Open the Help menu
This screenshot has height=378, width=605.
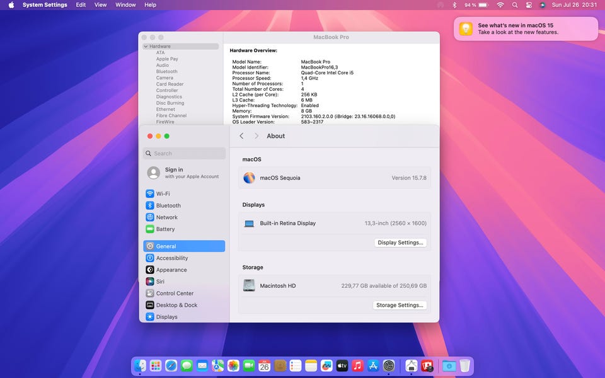pos(150,5)
